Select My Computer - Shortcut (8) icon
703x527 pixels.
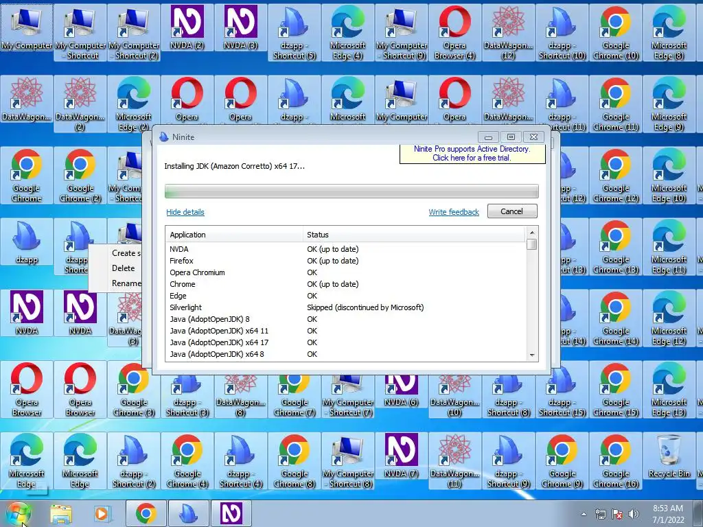tap(348, 461)
